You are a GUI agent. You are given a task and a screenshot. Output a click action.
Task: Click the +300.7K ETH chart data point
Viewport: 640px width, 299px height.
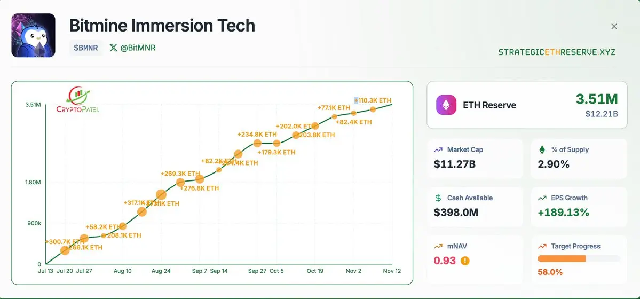coord(65,250)
